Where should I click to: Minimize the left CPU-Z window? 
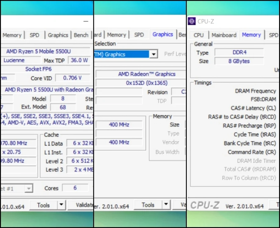tap(86, 21)
